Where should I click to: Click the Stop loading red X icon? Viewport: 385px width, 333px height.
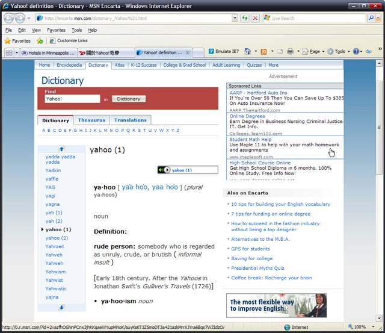click(x=255, y=18)
